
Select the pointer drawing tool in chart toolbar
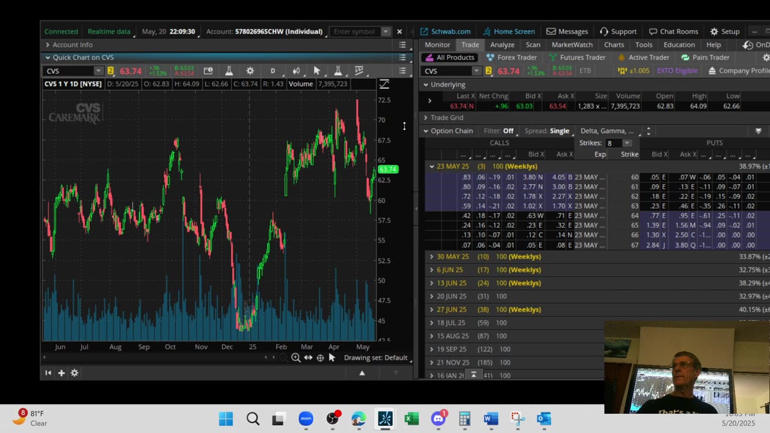point(317,71)
